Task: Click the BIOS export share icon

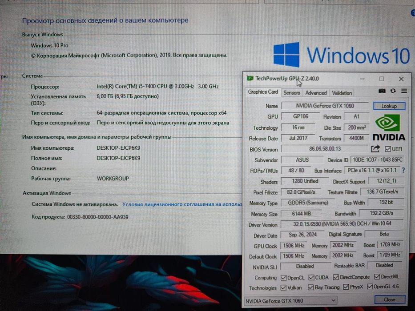Action: 375,149
